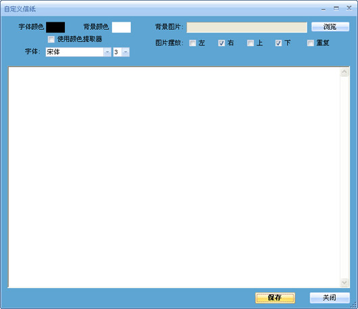The width and height of the screenshot is (358, 309).
Task: Click the 保存 save button
Action: click(x=275, y=298)
